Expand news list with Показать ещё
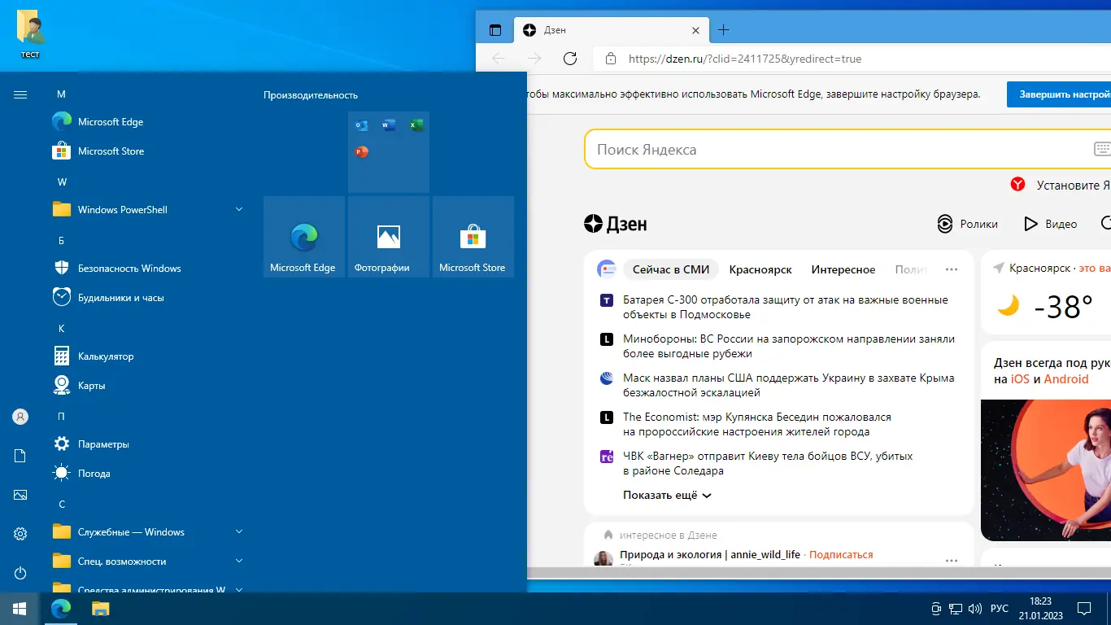1111x625 pixels. click(x=667, y=495)
